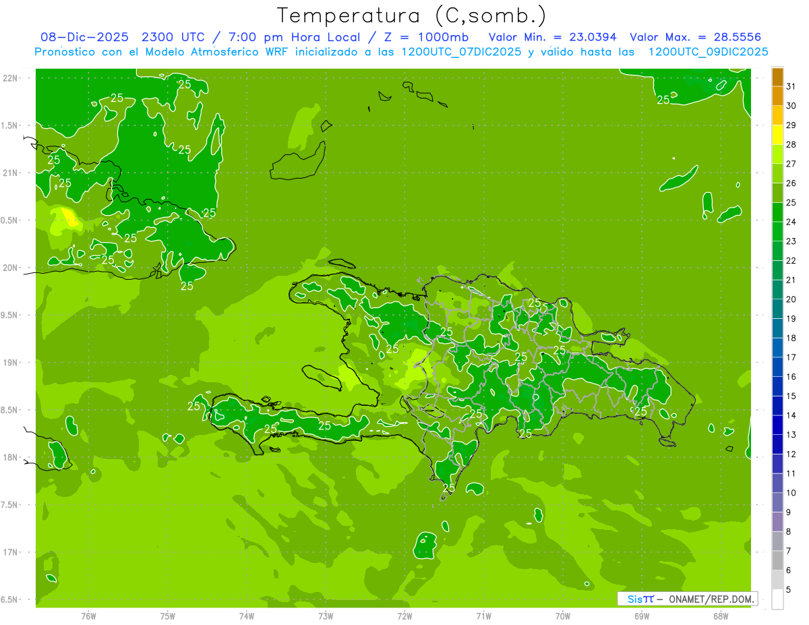Select the legend swatch between 12 and 13
Viewport: 809px width, 625px height.
tap(777, 444)
